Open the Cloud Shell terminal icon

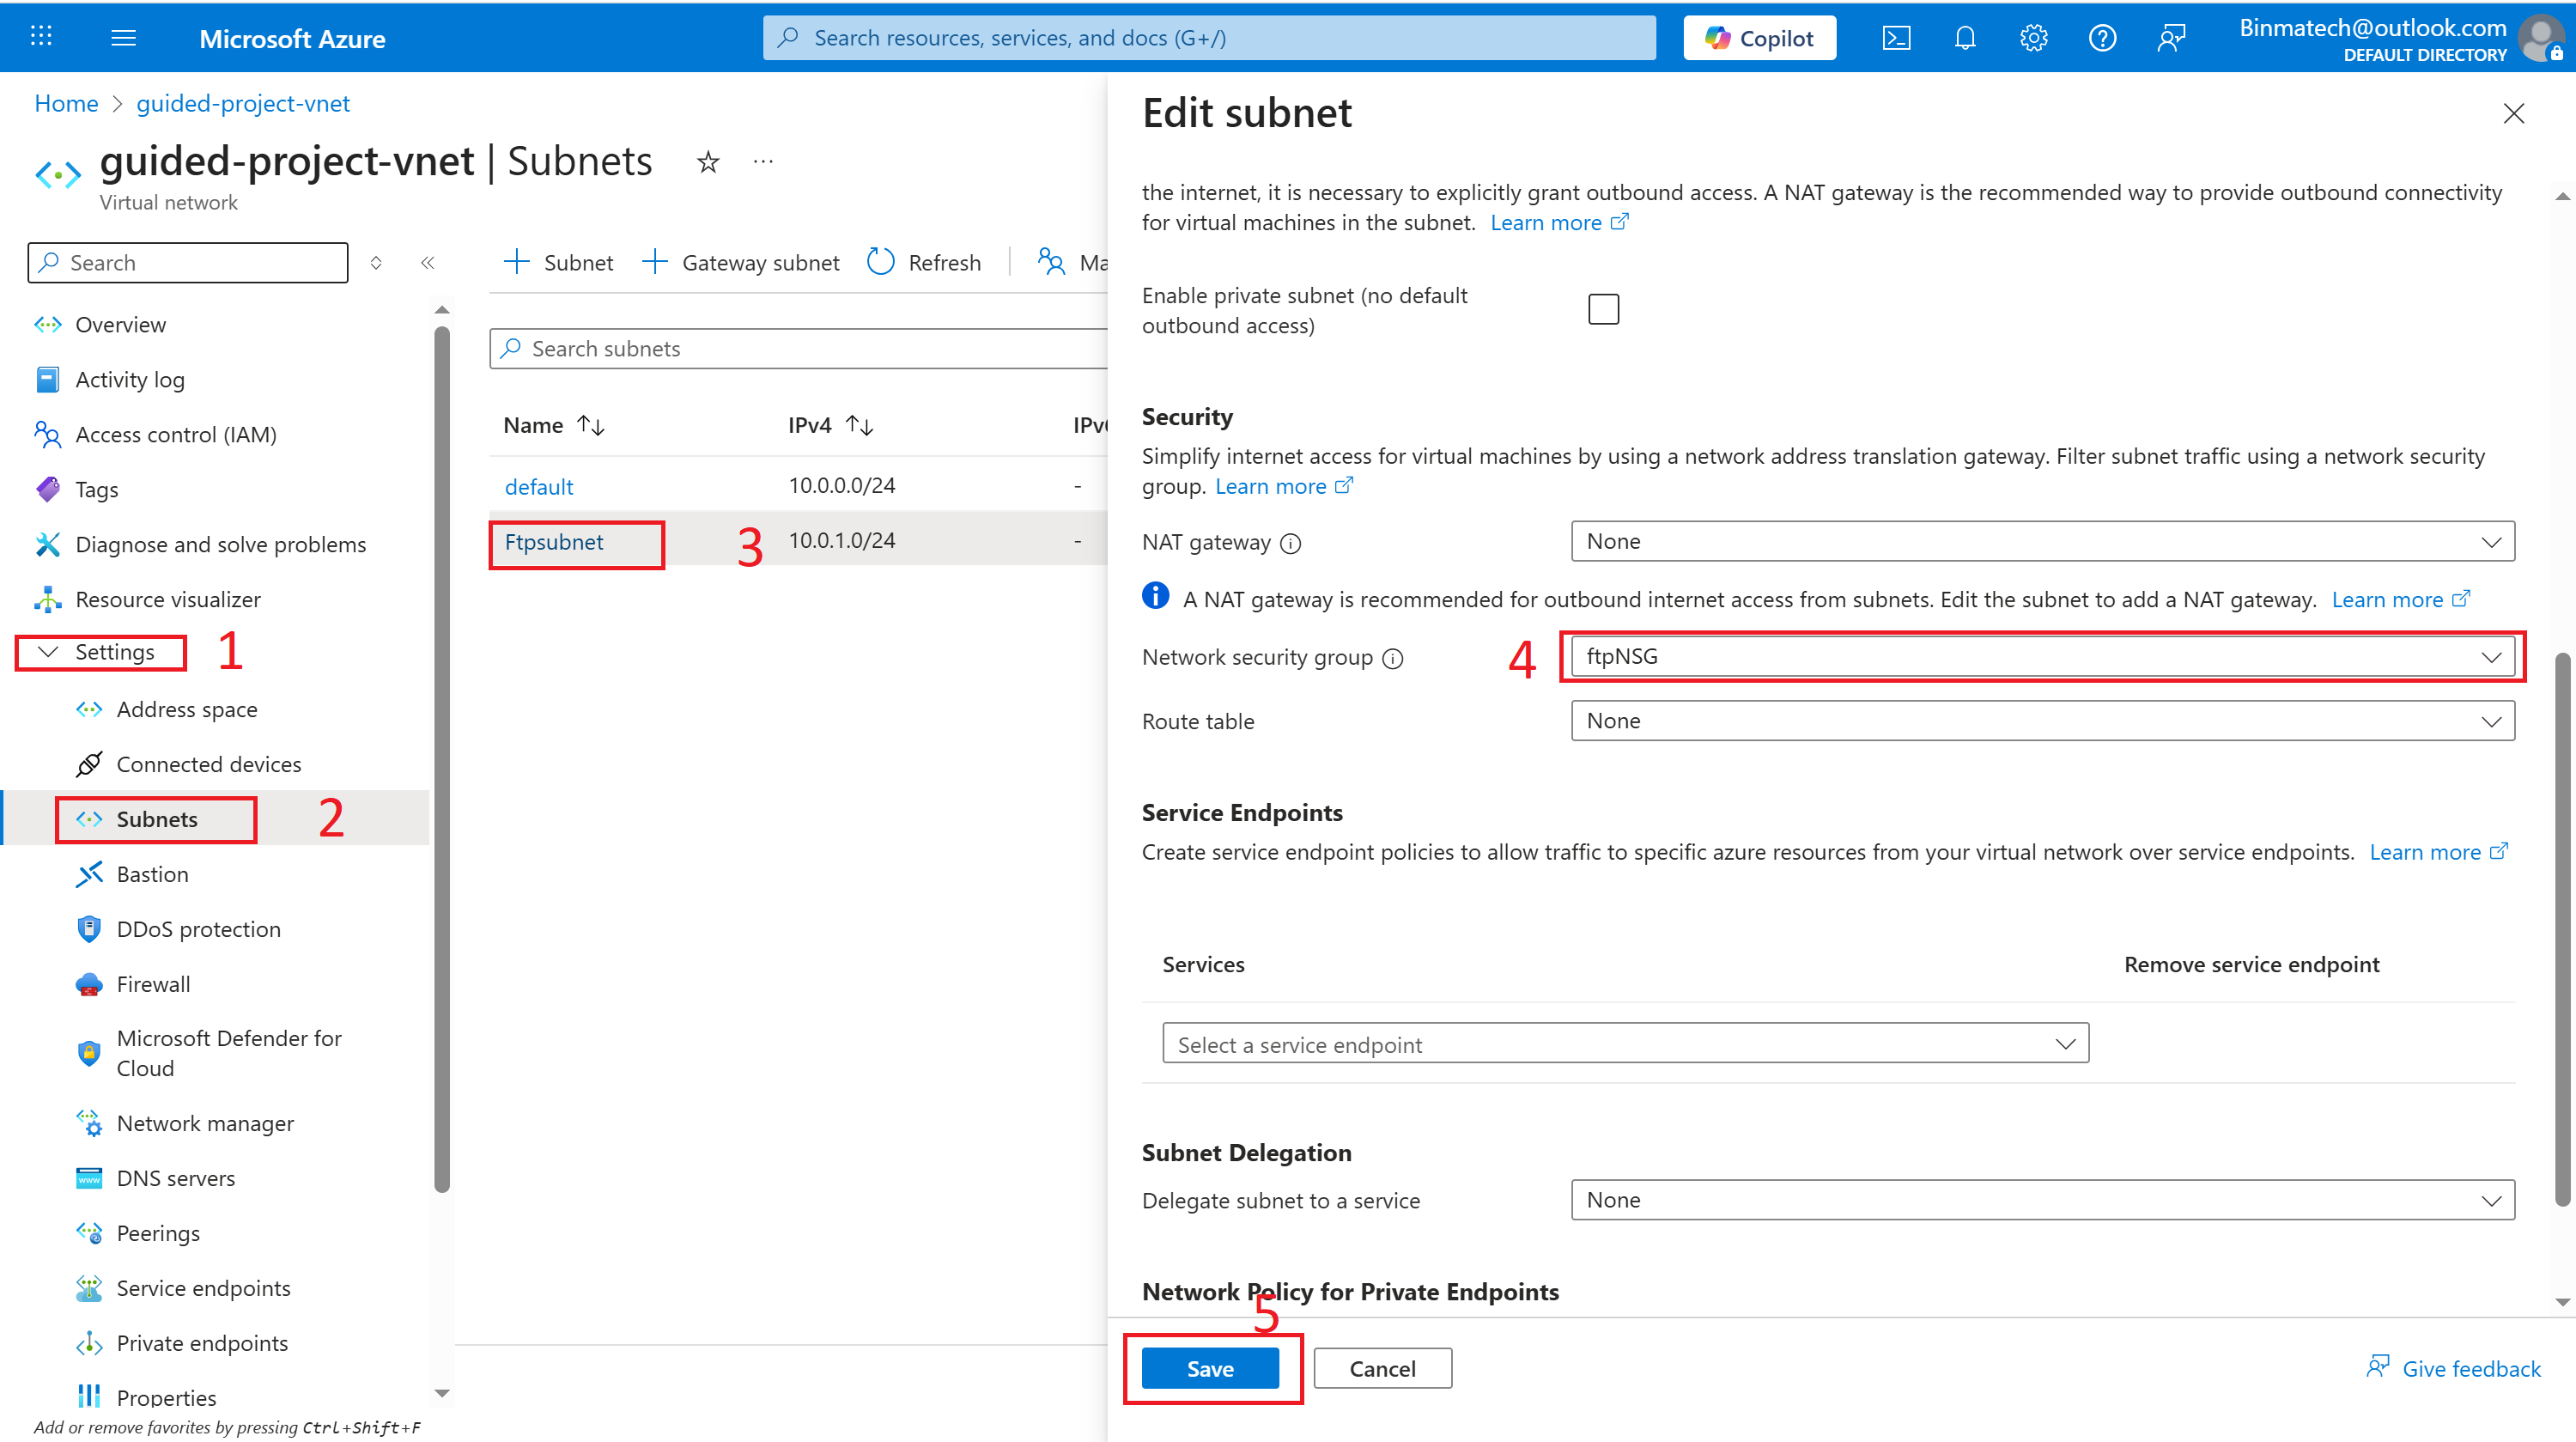(1896, 38)
